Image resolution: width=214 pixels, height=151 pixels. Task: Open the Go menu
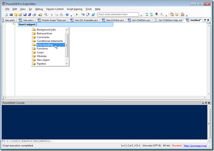click(30, 9)
